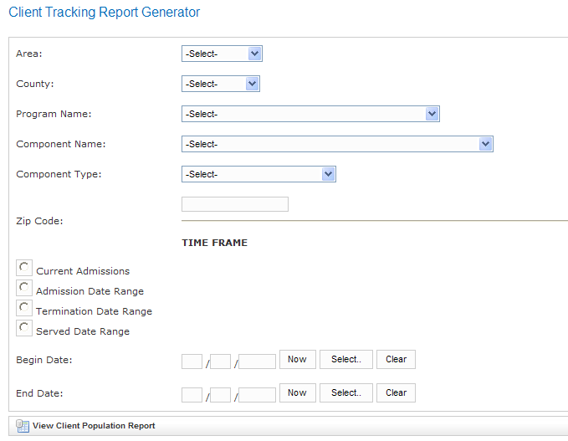
Task: Click the Zip Code input field
Action: (x=235, y=204)
